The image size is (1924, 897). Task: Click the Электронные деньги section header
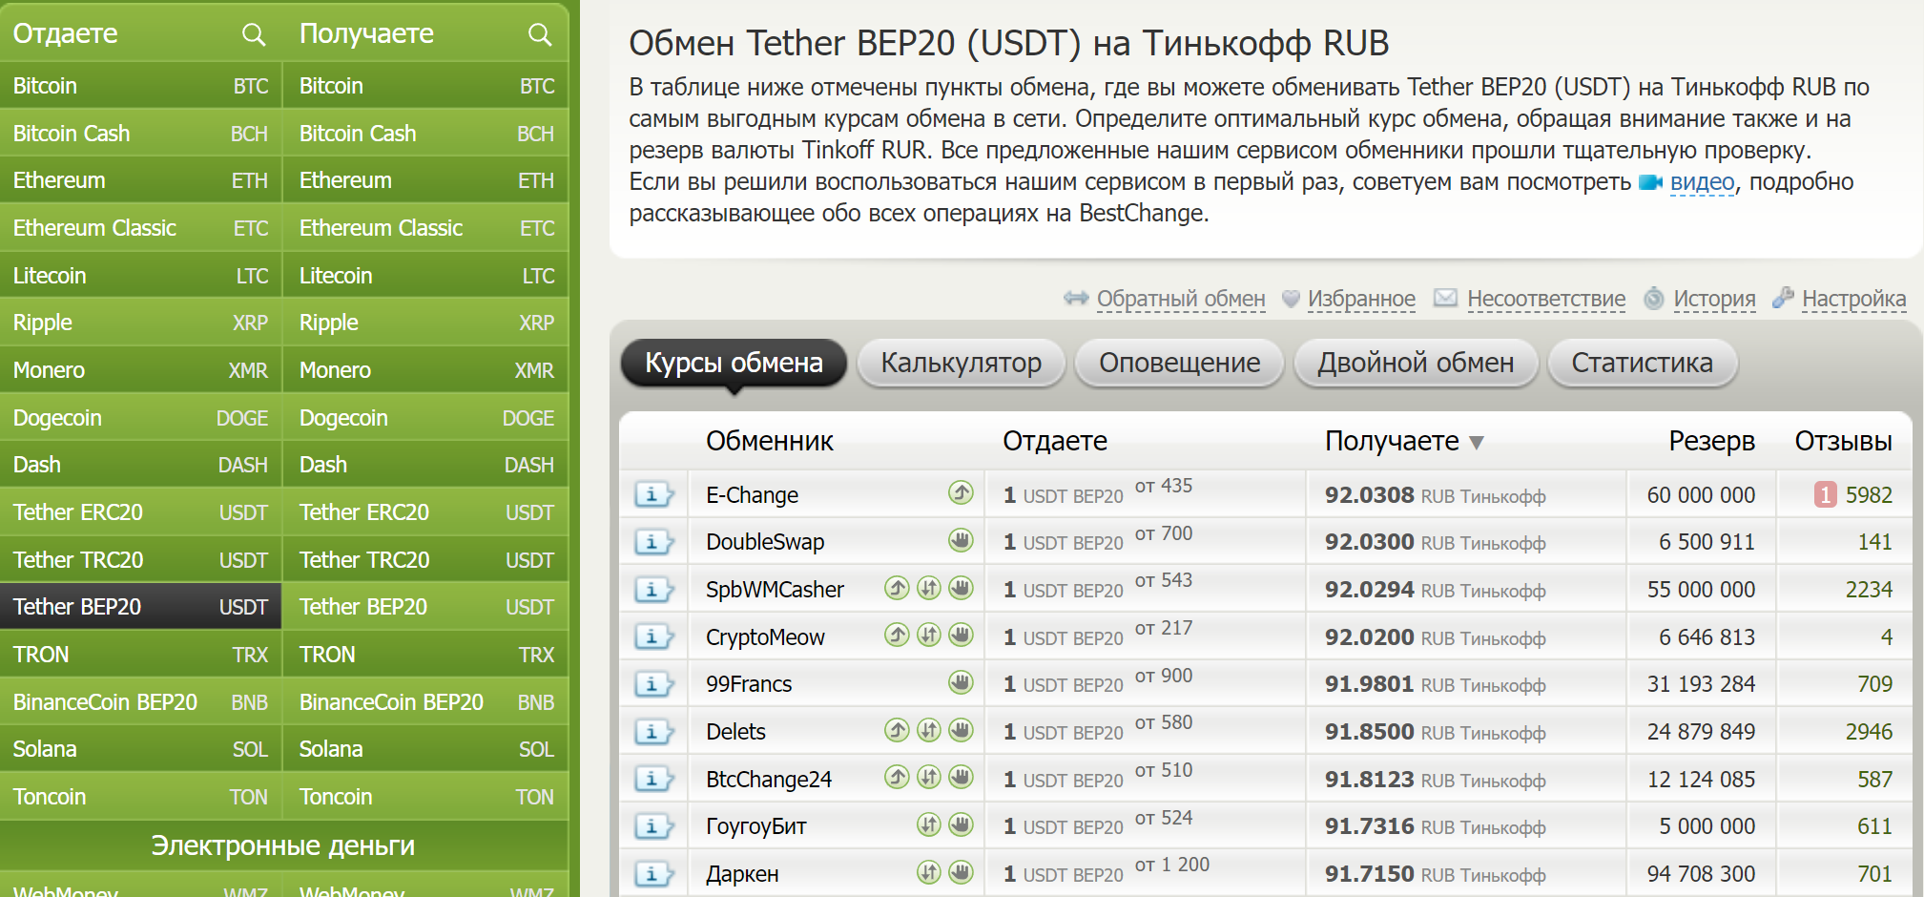[x=283, y=845]
